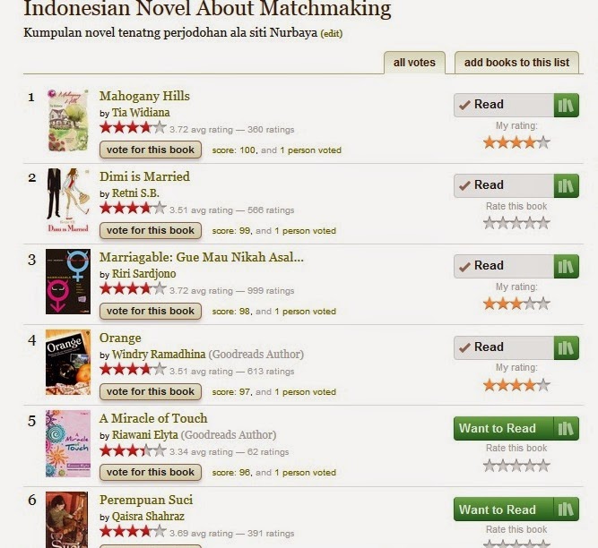Rate Dimi is Married five stars
Screen dimensions: 598x548
(543, 223)
